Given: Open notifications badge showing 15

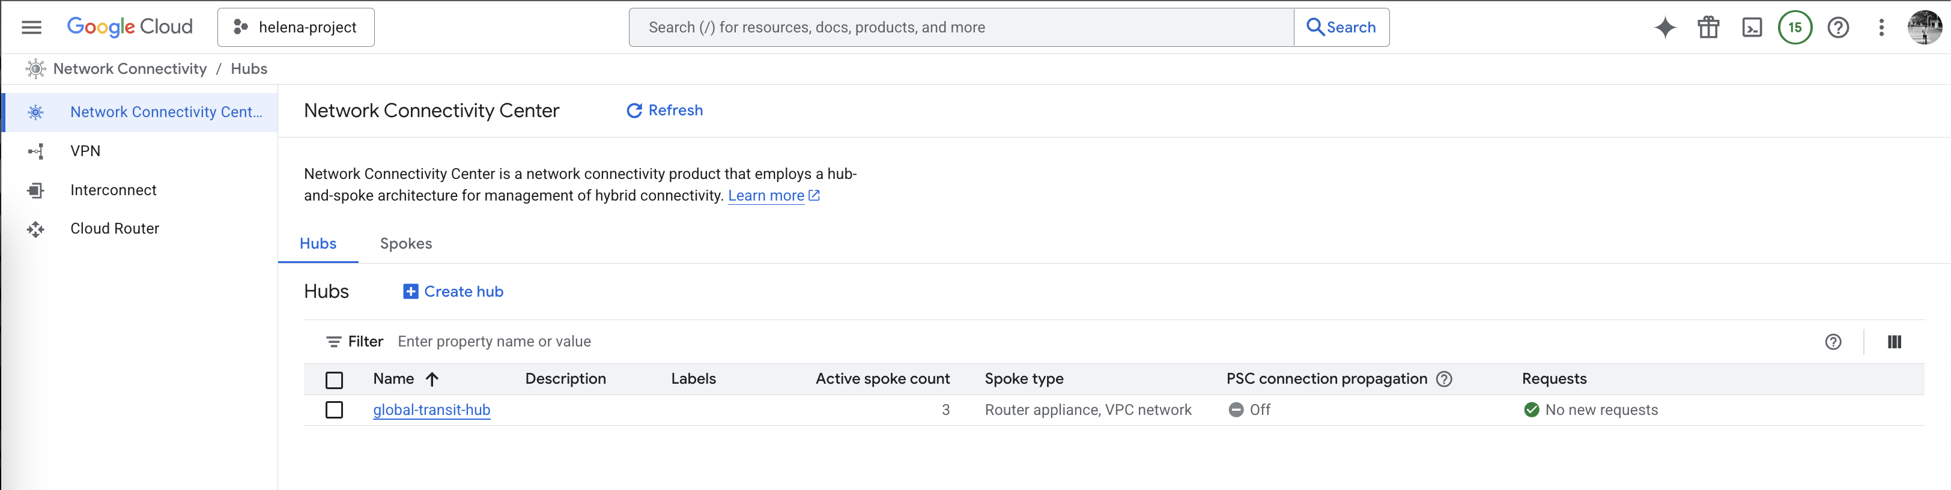Looking at the screenshot, I should (x=1794, y=27).
